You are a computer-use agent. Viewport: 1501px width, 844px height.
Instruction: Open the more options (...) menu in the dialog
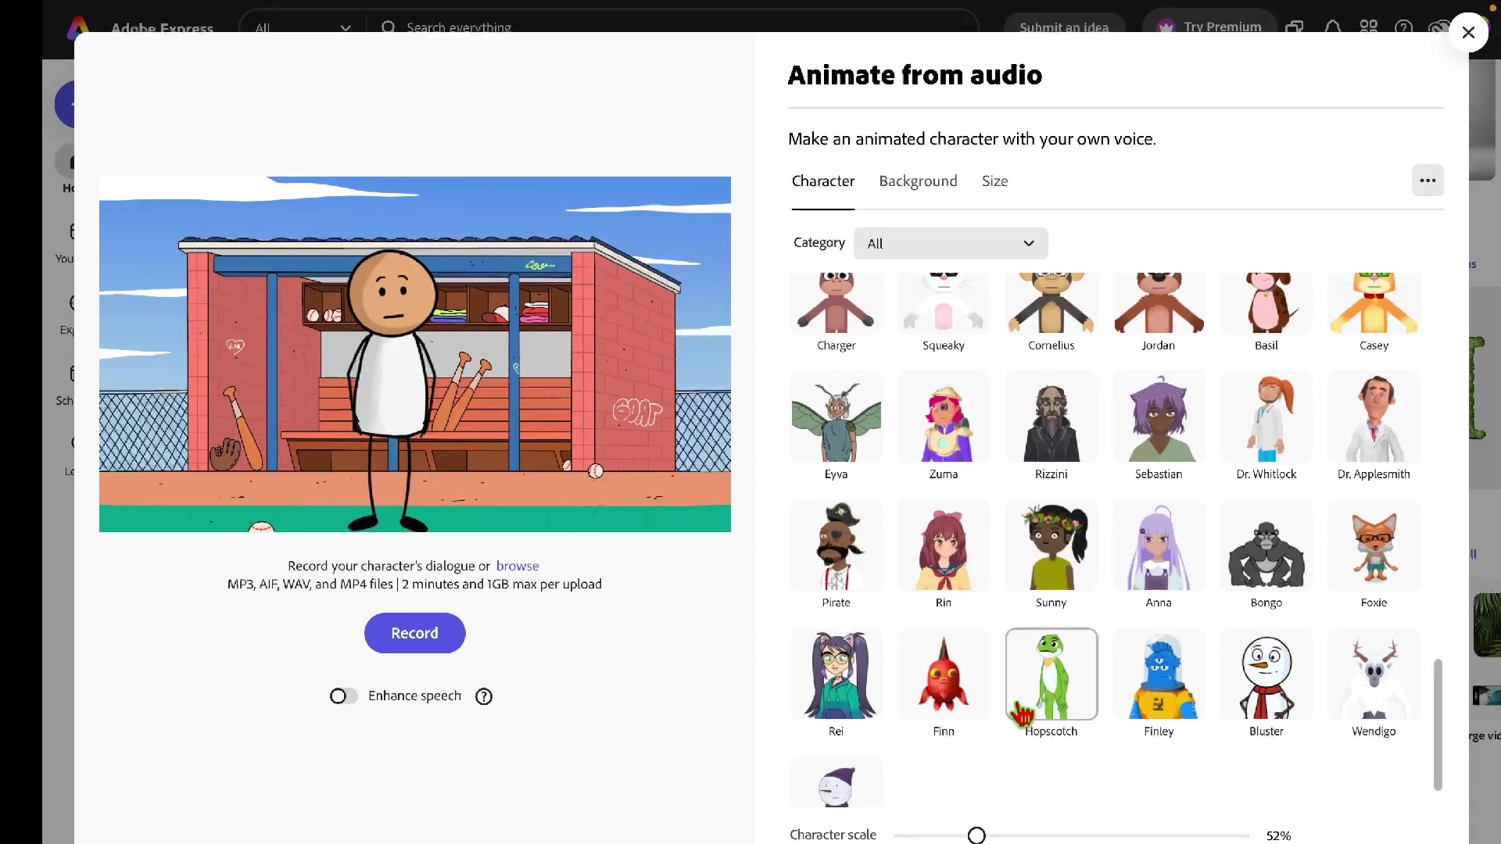(x=1428, y=181)
